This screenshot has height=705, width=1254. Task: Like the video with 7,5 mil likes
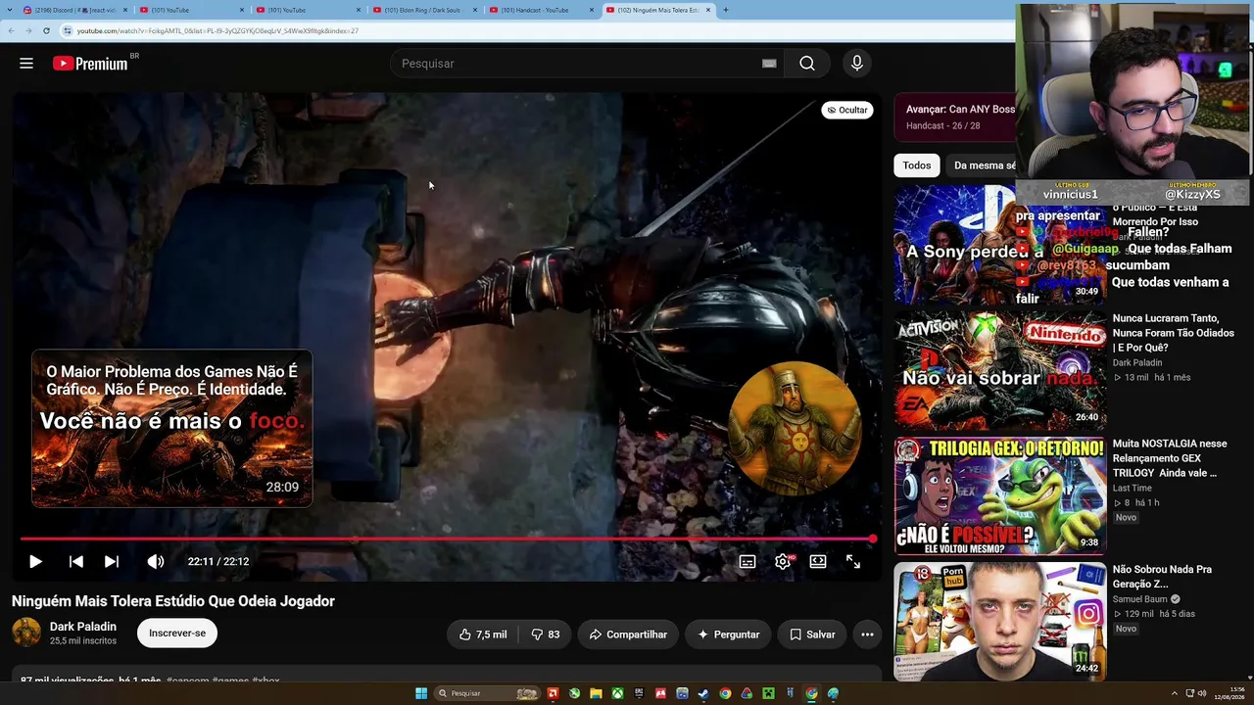(483, 634)
